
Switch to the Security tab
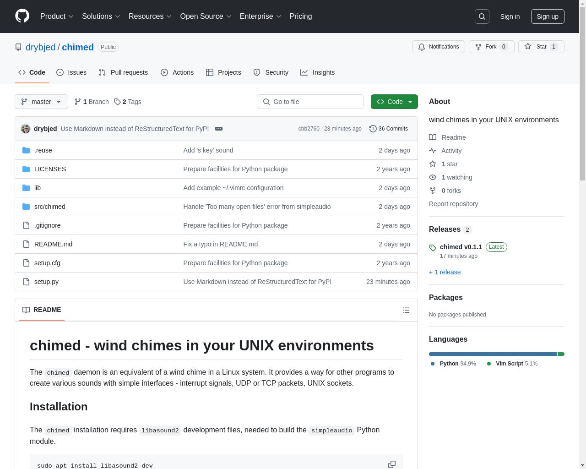coord(271,72)
